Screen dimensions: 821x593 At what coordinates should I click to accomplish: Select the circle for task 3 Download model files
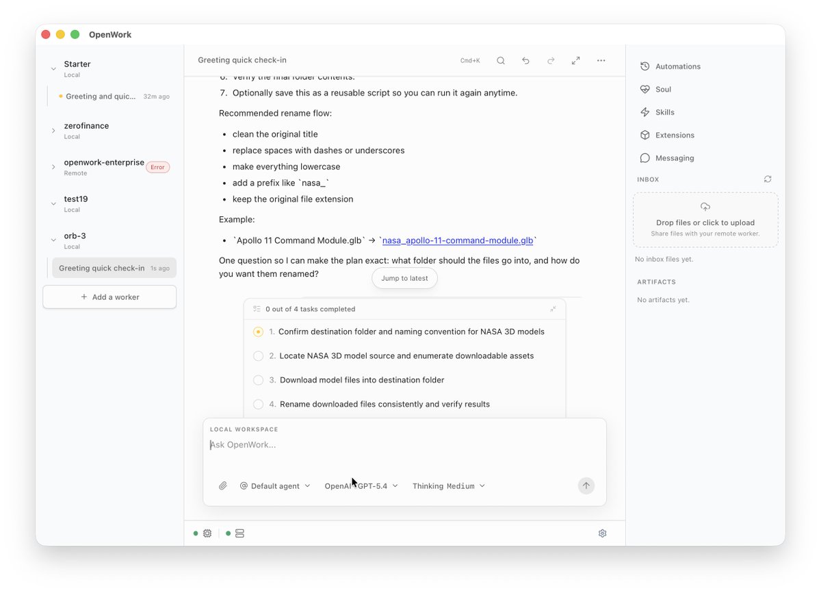[x=258, y=380]
